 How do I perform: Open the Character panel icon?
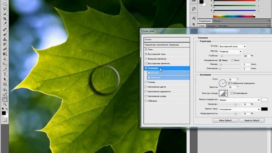point(194,18)
